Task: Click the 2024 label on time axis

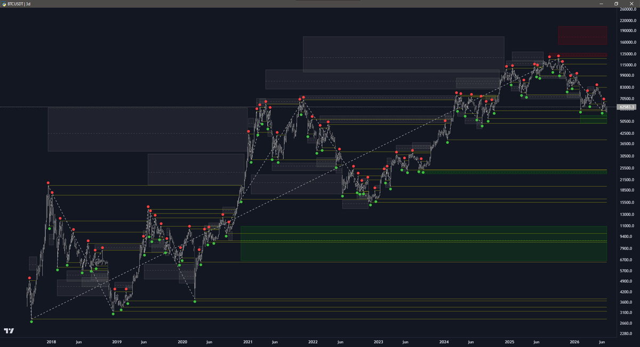Action: (444, 342)
